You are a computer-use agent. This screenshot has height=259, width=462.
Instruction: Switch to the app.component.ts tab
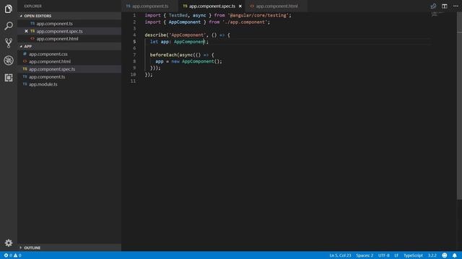coord(149,6)
